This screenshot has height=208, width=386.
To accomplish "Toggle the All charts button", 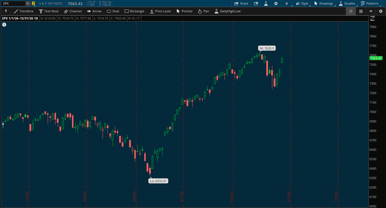I will pos(371,11).
